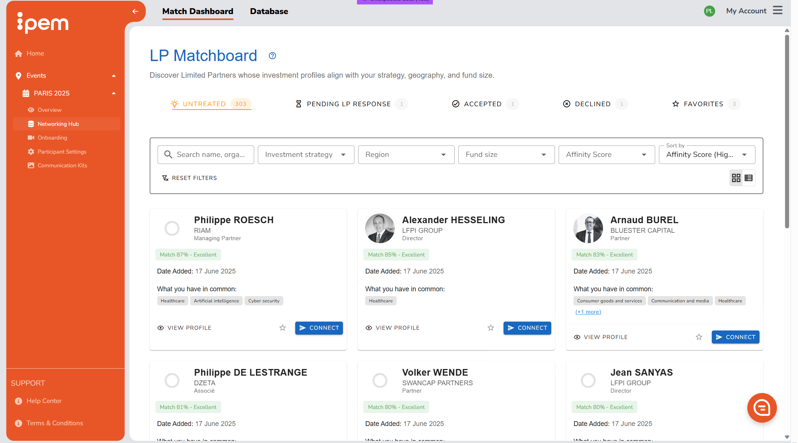Open the chat support bubble

click(762, 408)
